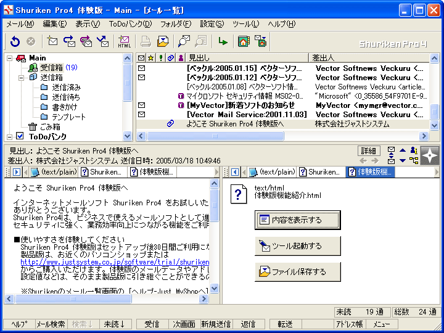Click the 詳細 button in mail header
This screenshot has height=333, width=444.
369,150
